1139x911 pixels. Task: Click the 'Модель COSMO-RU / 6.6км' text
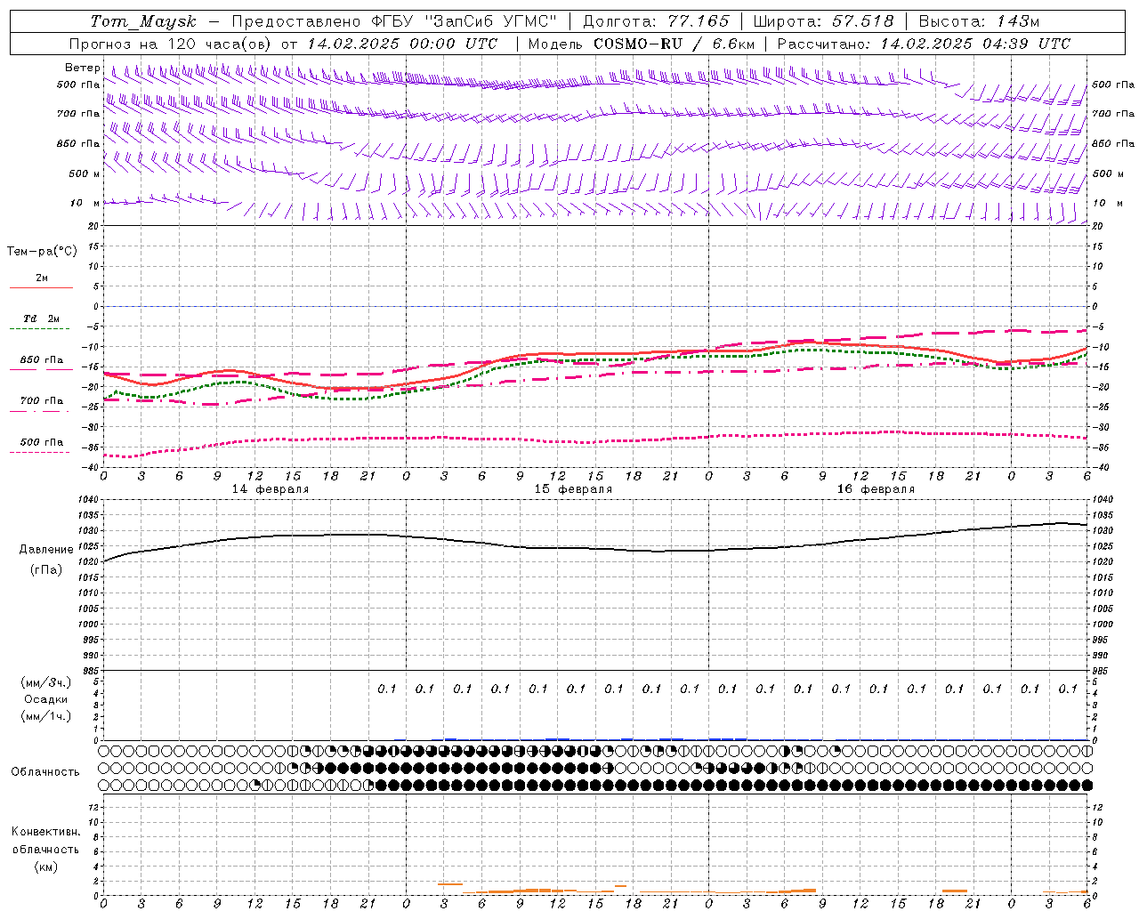click(642, 44)
